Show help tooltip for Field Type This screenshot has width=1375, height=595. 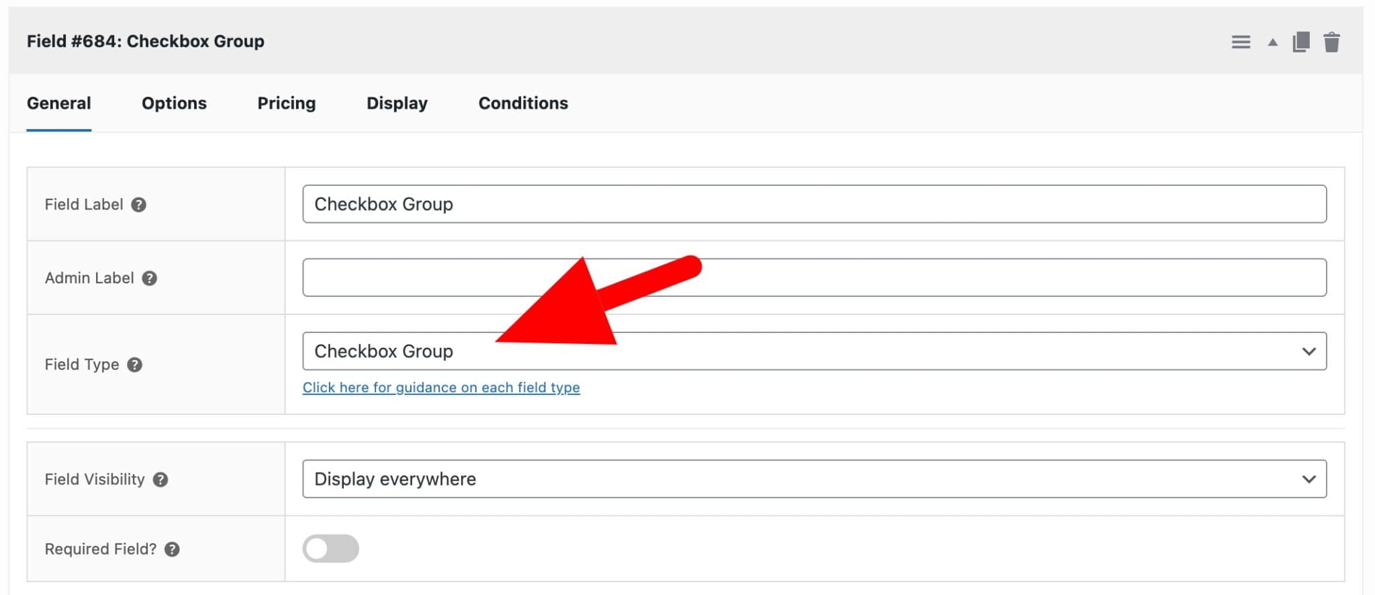[134, 365]
